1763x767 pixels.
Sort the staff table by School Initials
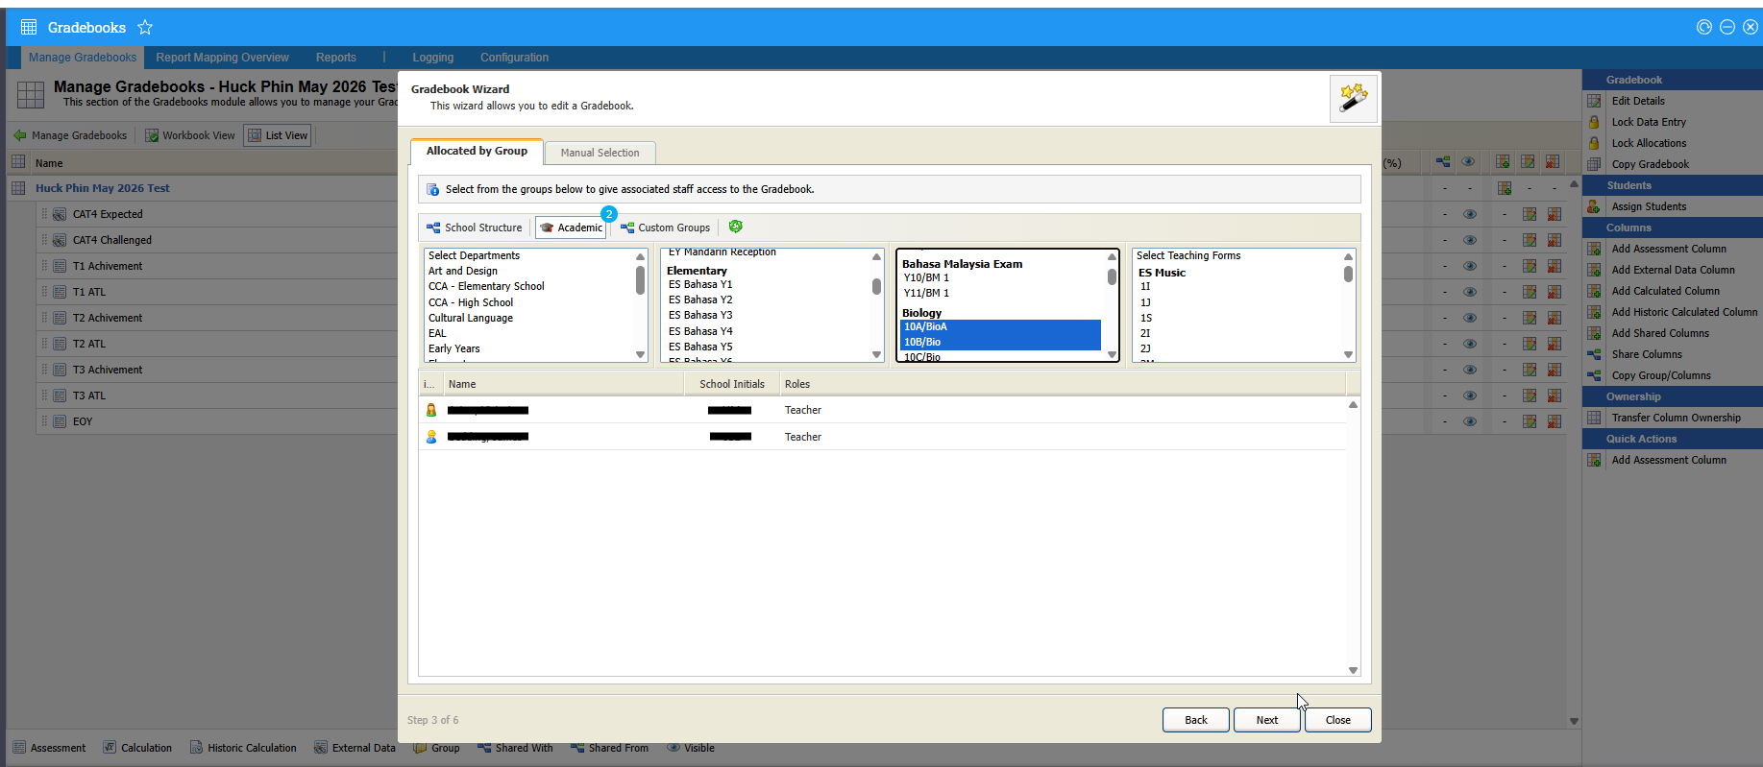[732, 384]
